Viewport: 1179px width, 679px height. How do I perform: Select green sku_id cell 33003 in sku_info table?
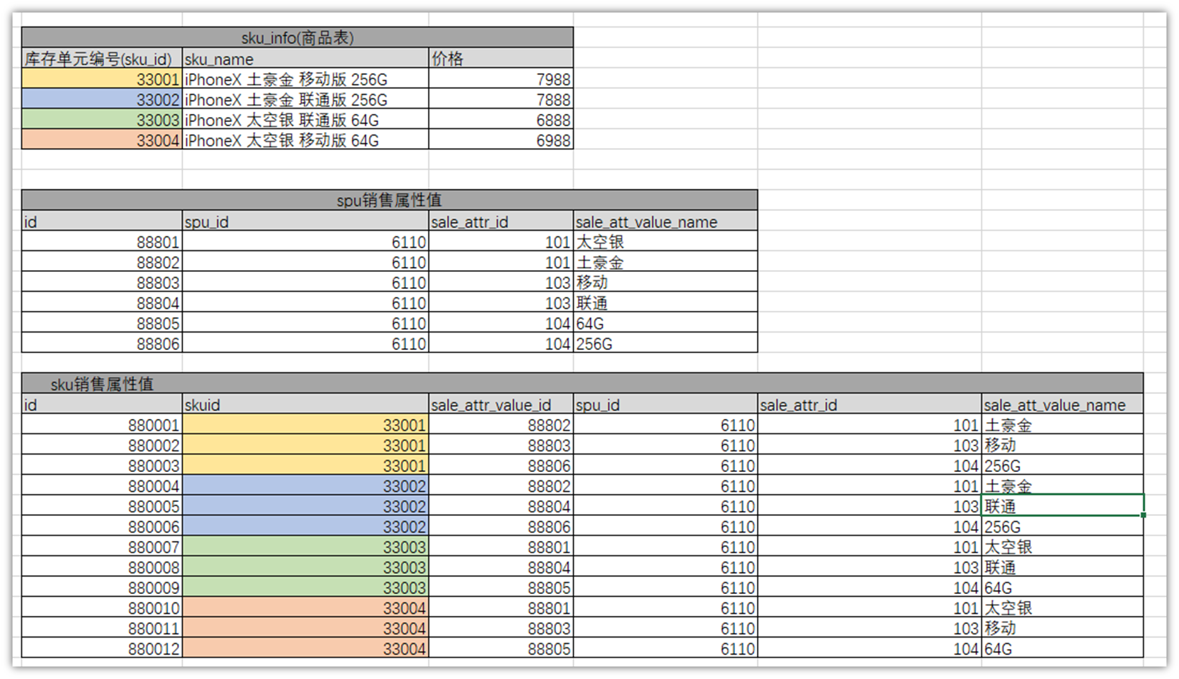pos(102,119)
